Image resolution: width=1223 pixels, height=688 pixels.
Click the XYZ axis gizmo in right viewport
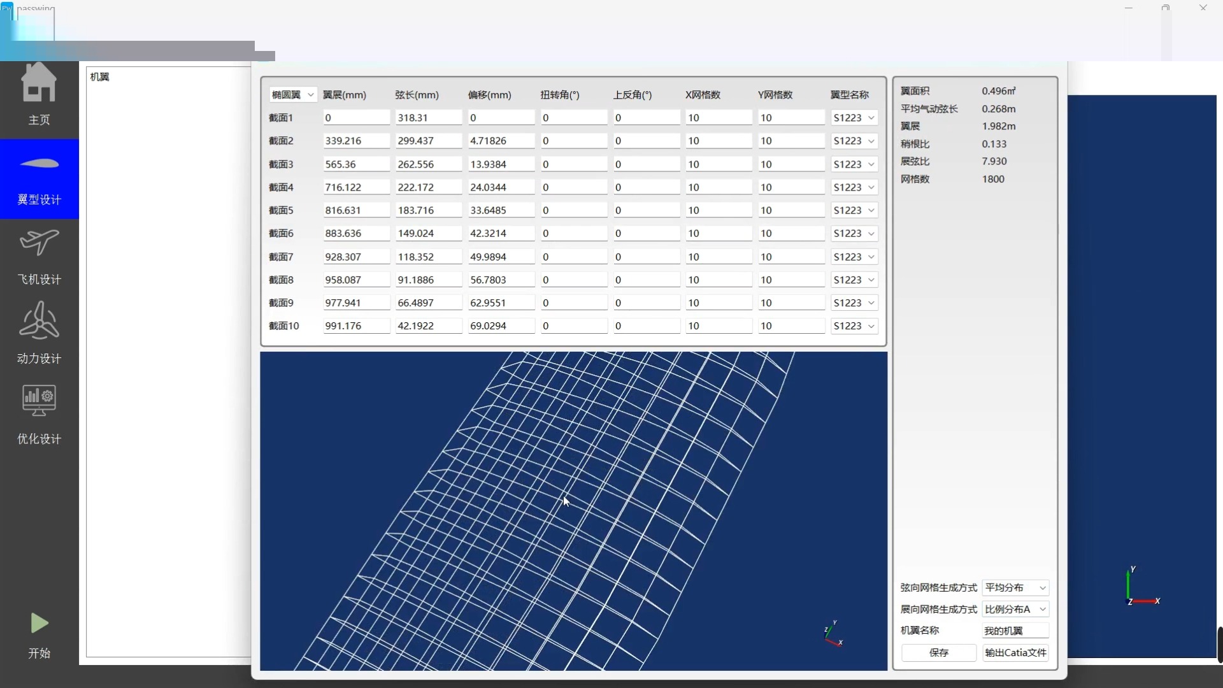pos(1142,587)
